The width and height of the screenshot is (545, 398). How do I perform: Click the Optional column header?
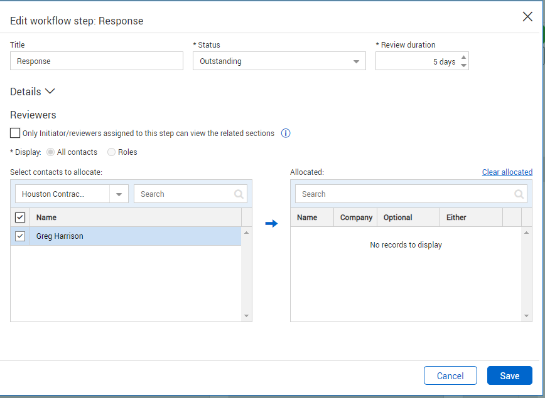pyautogui.click(x=397, y=217)
